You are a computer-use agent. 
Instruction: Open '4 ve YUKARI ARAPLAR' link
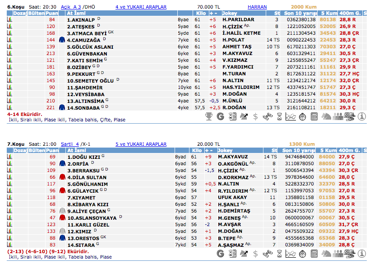[x=141, y=7]
